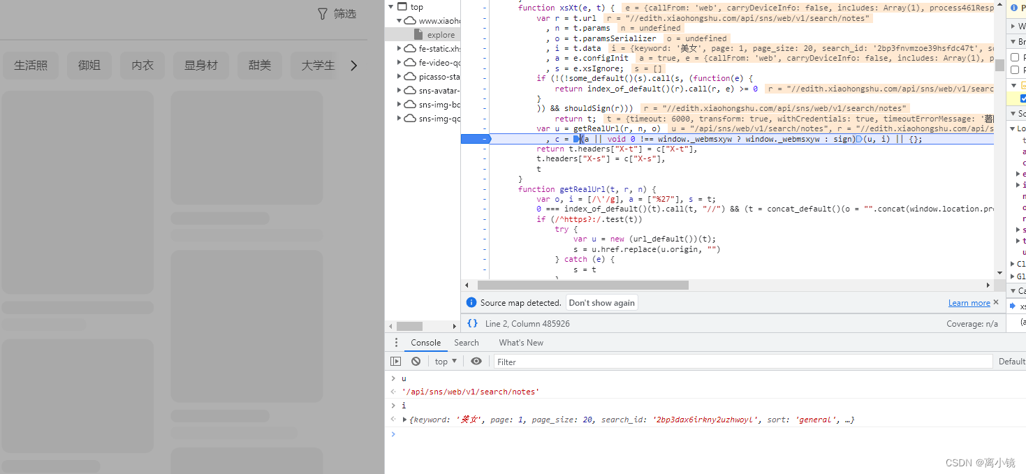
Task: Open the top JavaScript context dropdown
Action: tap(446, 362)
